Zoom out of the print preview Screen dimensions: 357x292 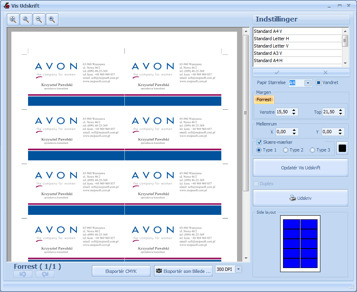(x=39, y=19)
